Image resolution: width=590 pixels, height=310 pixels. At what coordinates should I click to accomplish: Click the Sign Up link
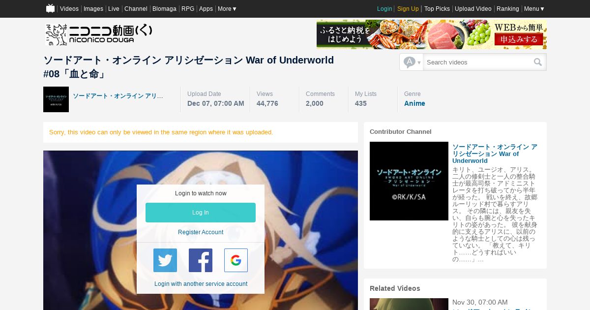[x=408, y=9]
